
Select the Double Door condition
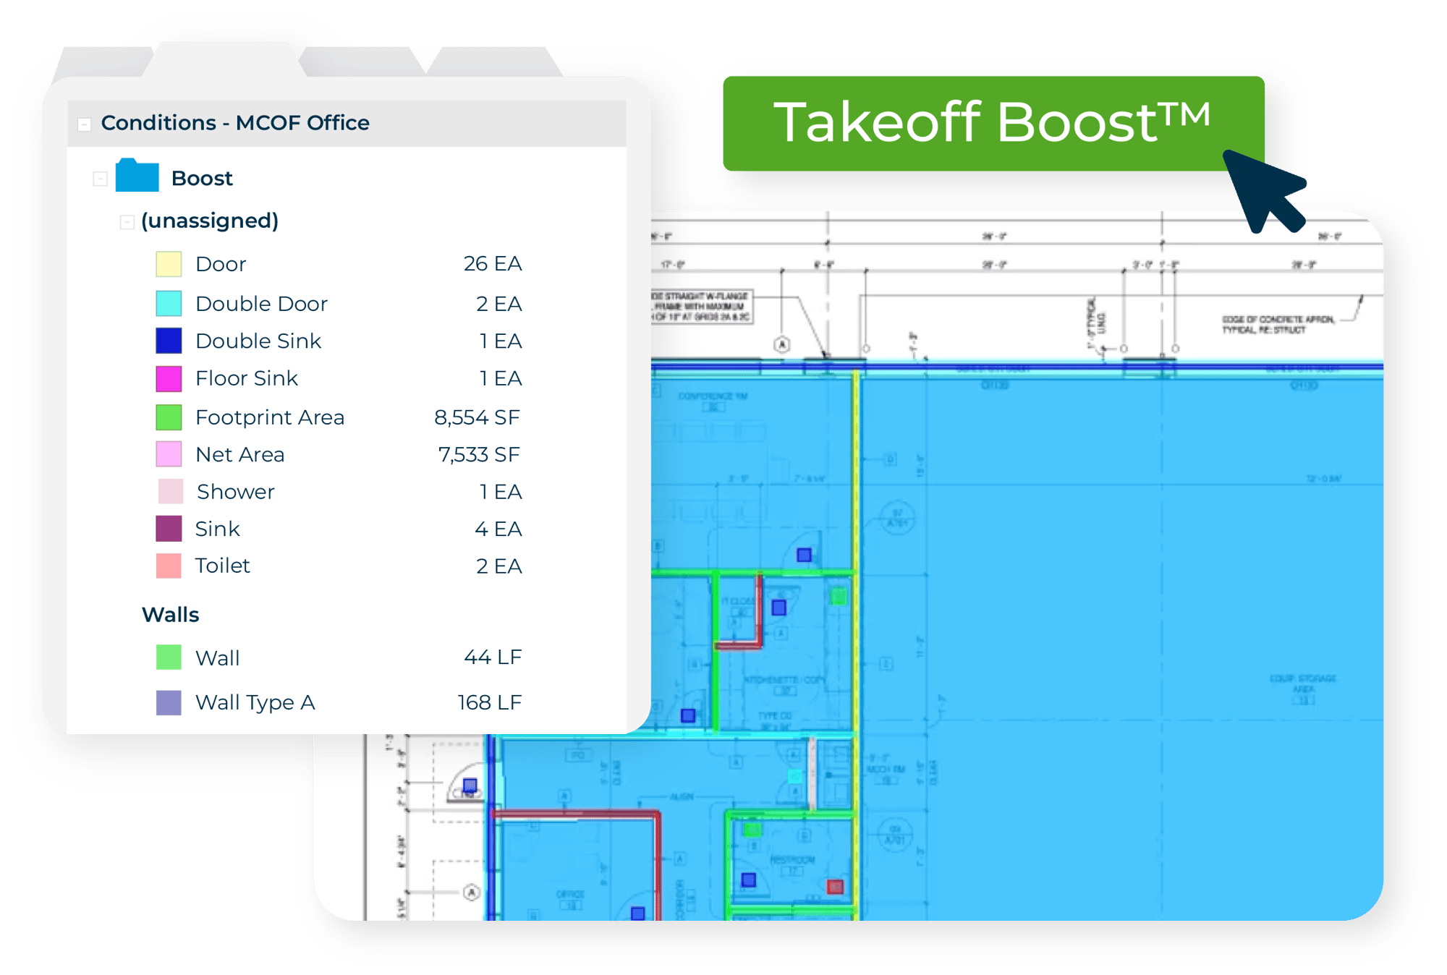[339, 303]
